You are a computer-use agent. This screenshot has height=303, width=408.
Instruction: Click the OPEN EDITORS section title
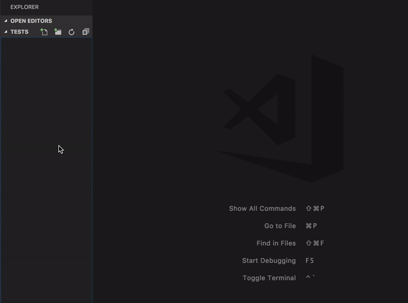point(31,21)
